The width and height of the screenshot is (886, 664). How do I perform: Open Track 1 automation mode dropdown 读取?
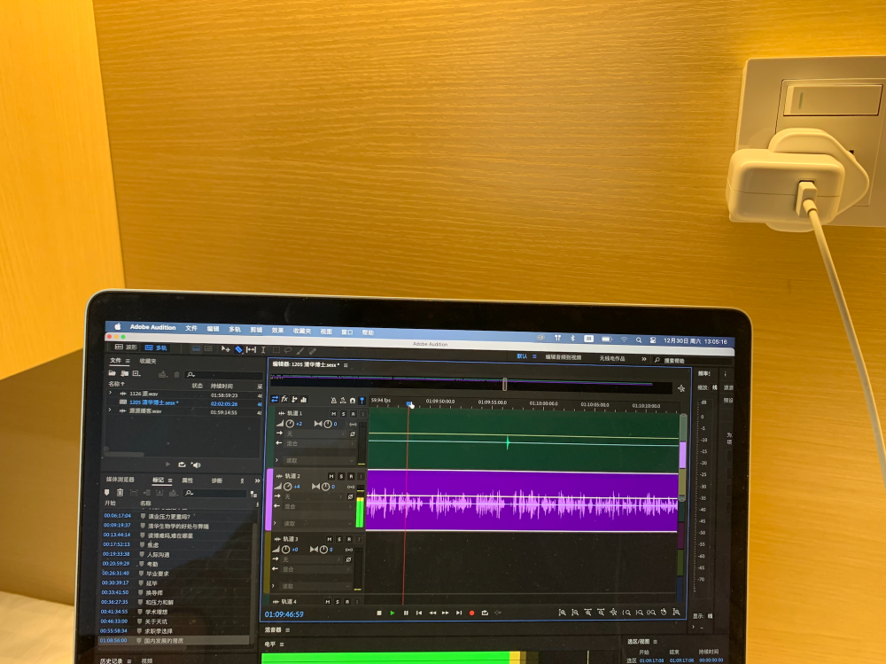coord(317,460)
